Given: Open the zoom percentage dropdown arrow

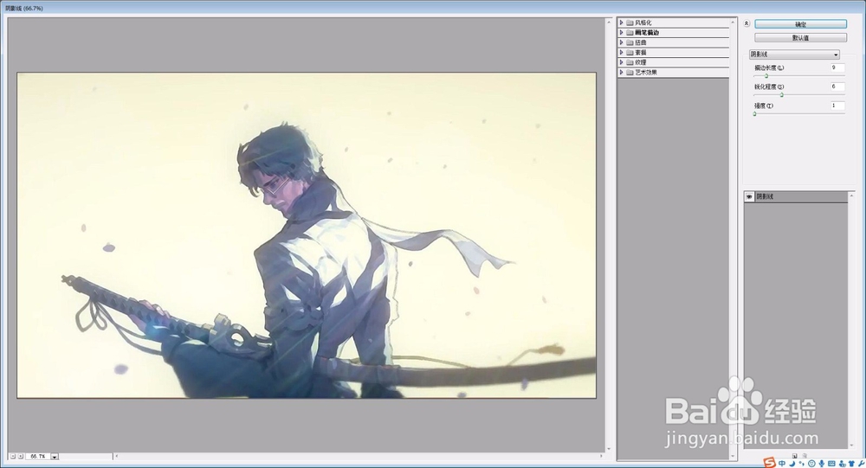Looking at the screenshot, I should [54, 457].
